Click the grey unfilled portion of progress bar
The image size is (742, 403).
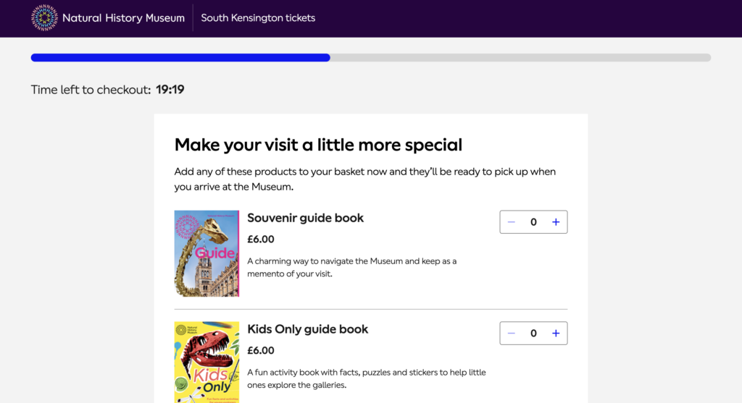coord(520,58)
